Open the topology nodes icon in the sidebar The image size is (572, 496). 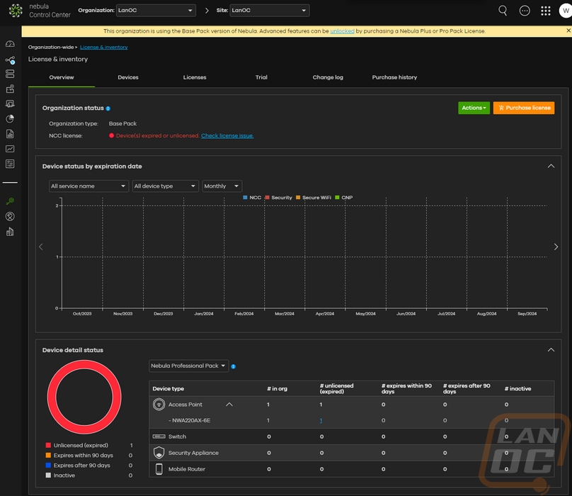coord(10,60)
